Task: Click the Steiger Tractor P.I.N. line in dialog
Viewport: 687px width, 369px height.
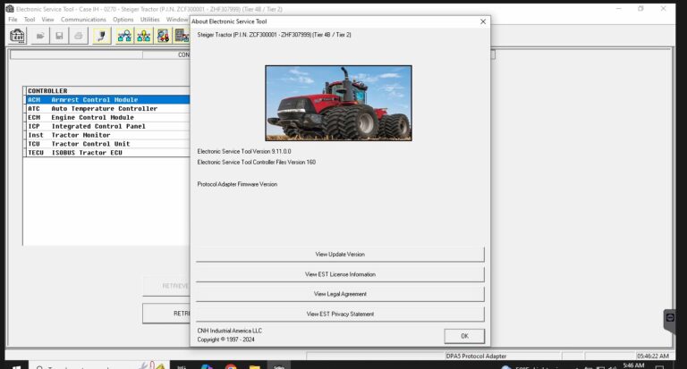Action: coord(274,35)
